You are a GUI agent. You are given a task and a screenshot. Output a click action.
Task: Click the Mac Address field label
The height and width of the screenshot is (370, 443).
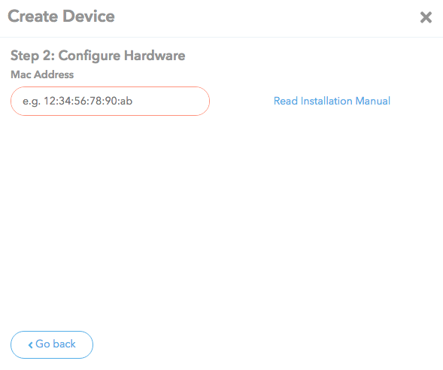click(42, 74)
